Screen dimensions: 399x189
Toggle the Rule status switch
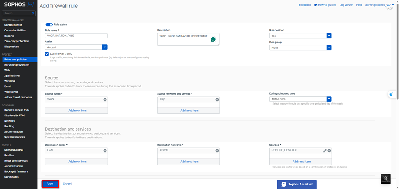click(x=49, y=24)
